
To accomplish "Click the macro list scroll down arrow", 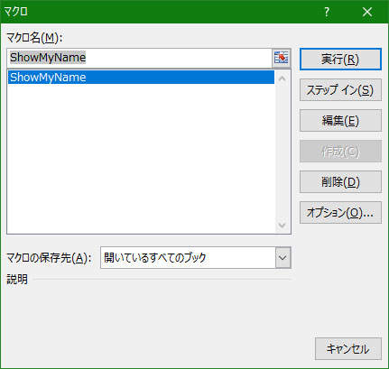I will 282,225.
